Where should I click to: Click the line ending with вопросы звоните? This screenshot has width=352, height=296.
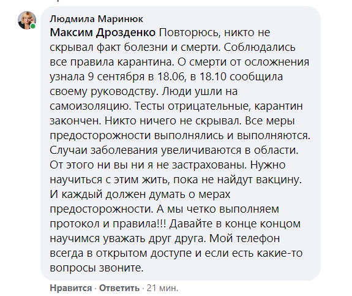click(x=97, y=268)
